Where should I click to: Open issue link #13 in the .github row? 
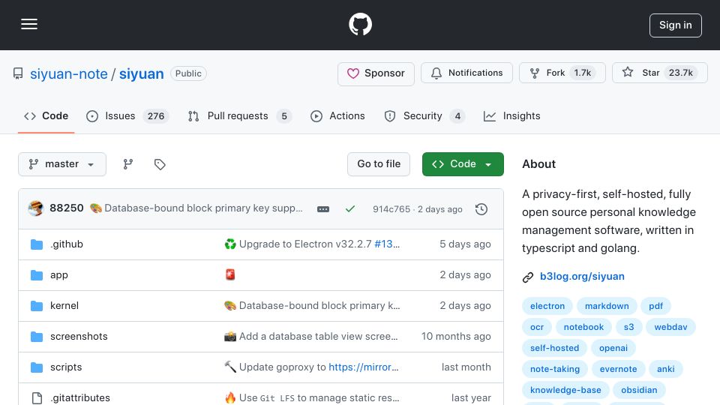(387, 244)
